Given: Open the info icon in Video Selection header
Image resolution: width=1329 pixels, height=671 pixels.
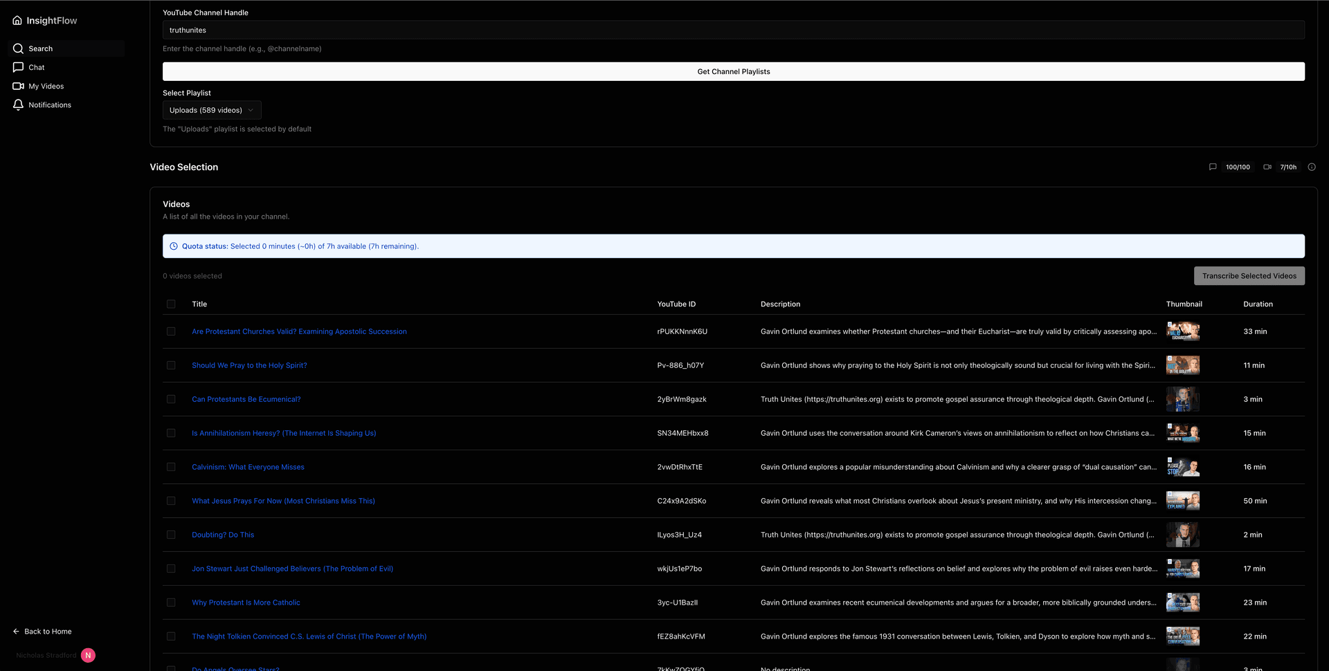Looking at the screenshot, I should [1312, 167].
